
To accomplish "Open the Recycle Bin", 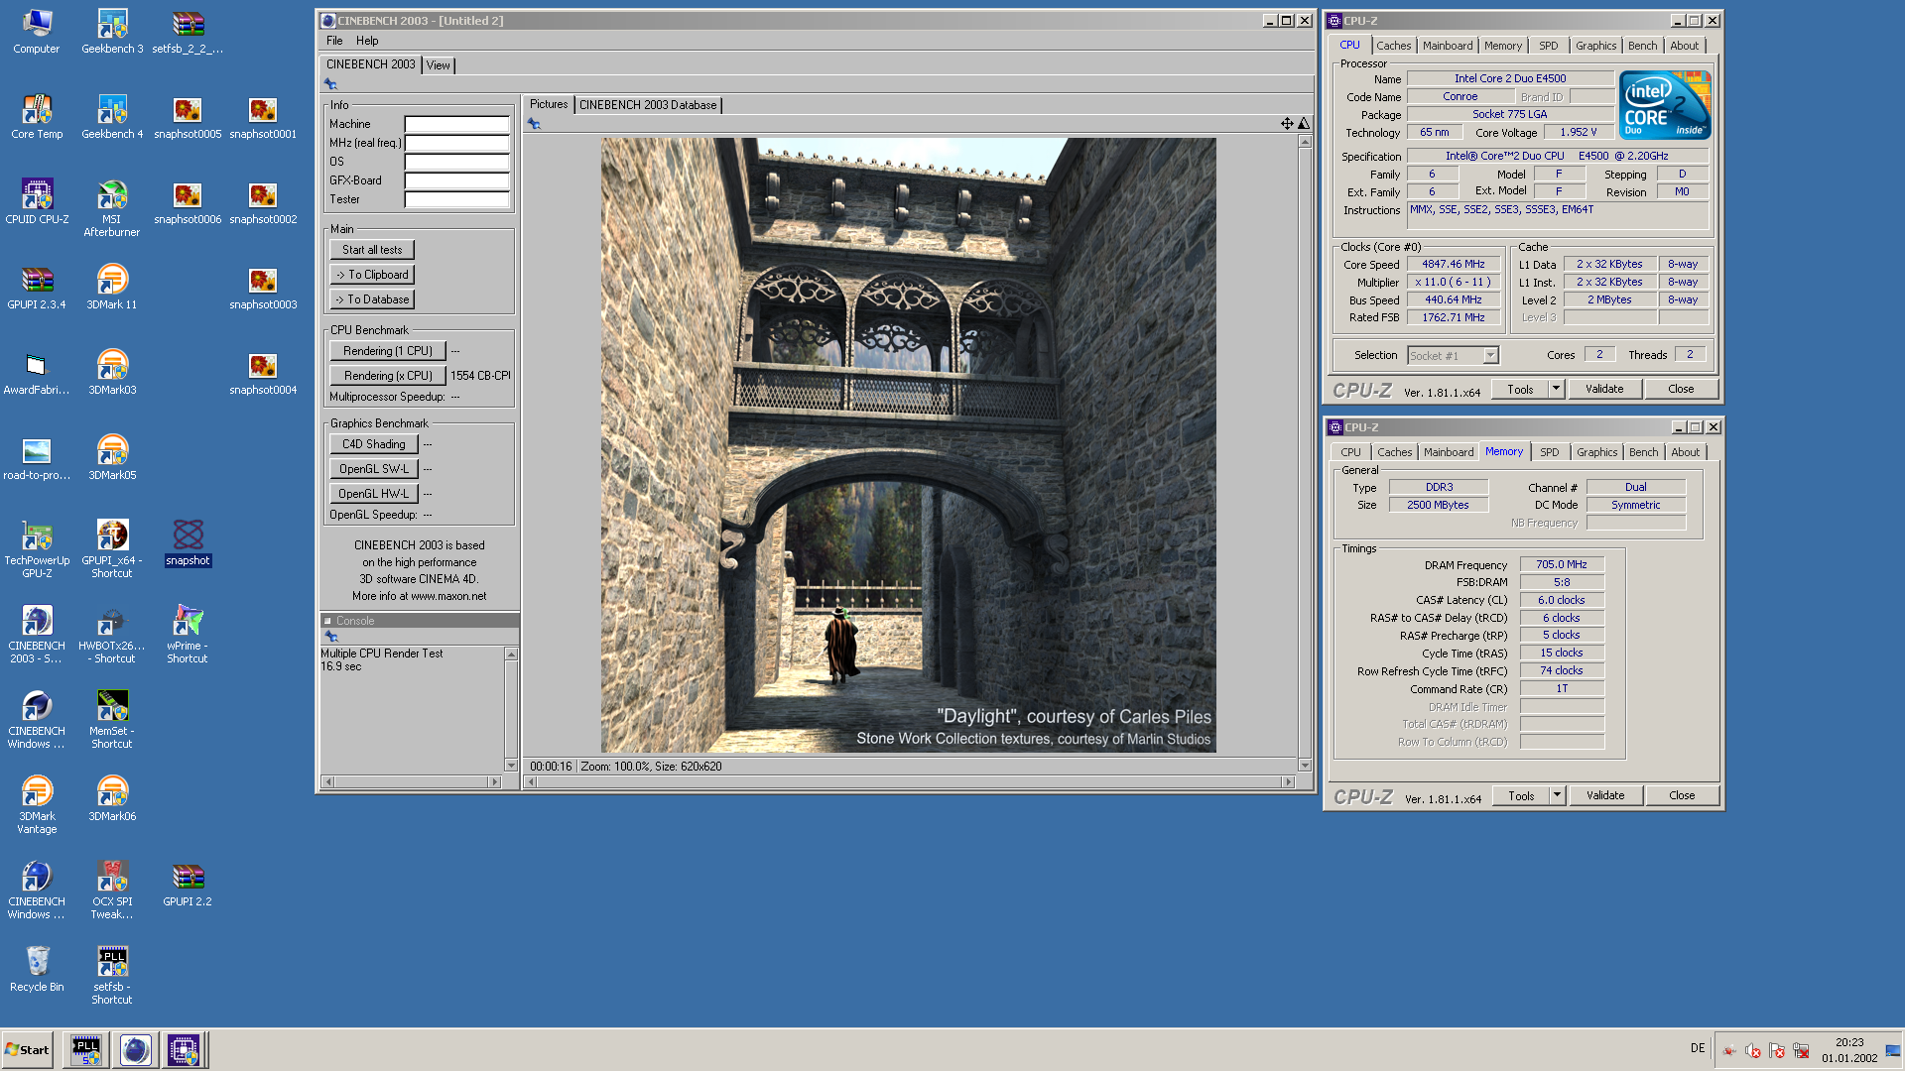I will pyautogui.click(x=37, y=969).
